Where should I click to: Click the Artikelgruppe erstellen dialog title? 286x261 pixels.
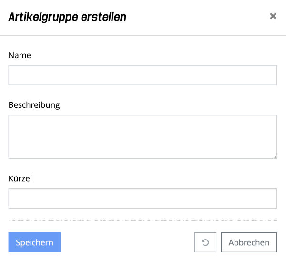[x=67, y=17]
